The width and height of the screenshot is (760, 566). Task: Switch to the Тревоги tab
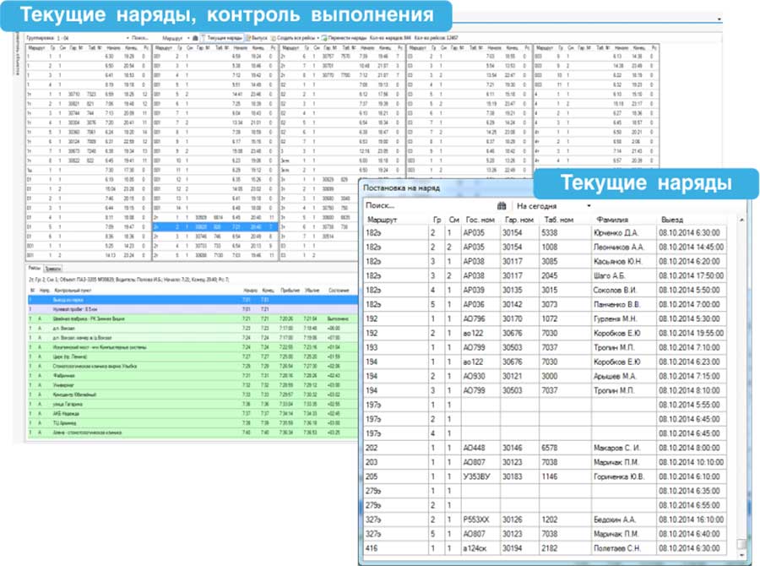click(52, 266)
